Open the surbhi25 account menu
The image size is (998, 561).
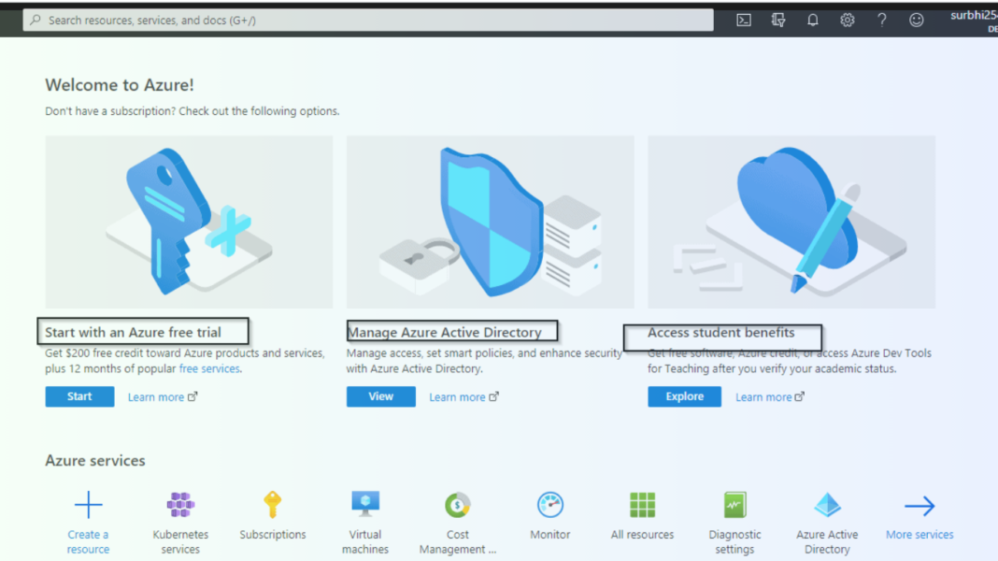975,21
